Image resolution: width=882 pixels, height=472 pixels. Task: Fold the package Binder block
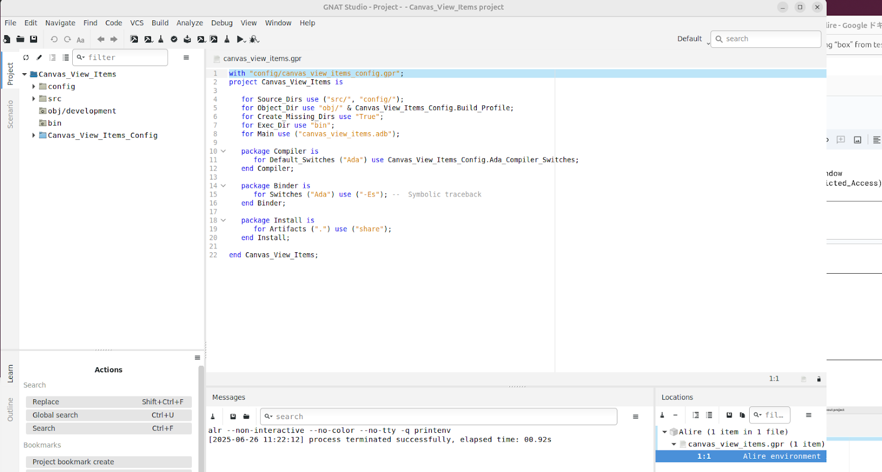pos(223,186)
